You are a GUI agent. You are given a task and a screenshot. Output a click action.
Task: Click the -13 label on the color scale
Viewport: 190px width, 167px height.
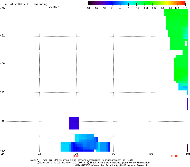95,8
